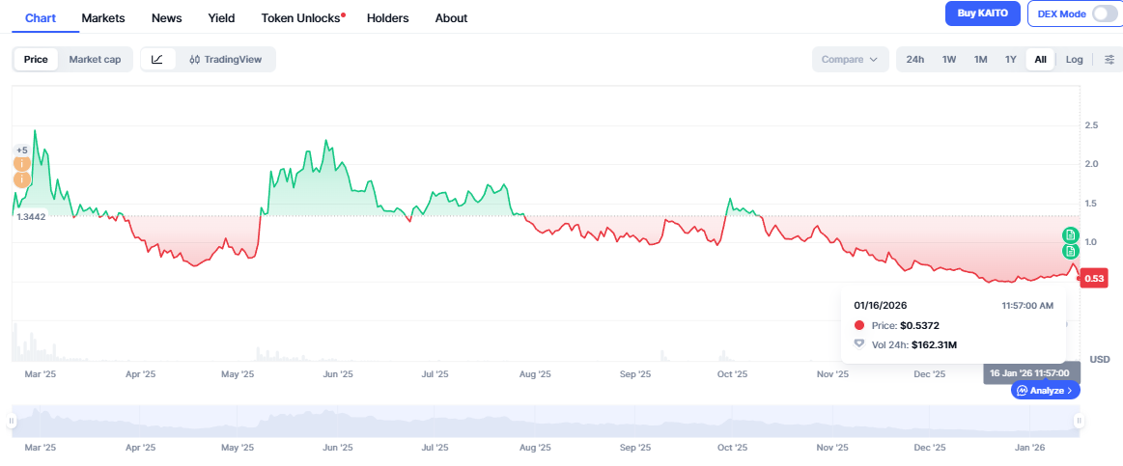Switch chart to Market cap
This screenshot has width=1123, height=466.
95,60
